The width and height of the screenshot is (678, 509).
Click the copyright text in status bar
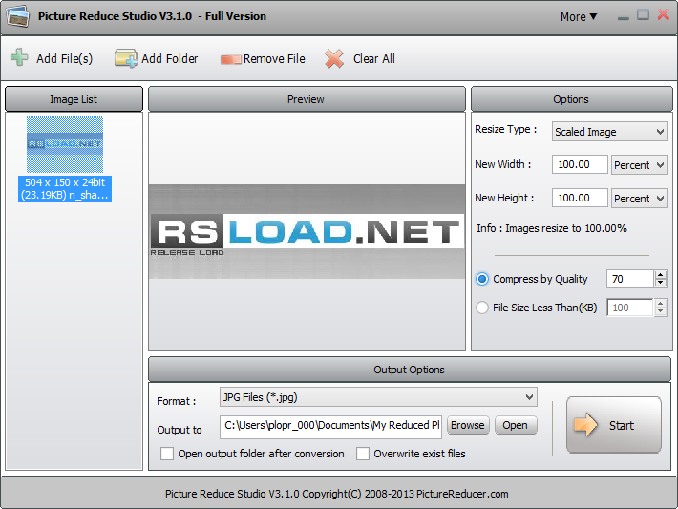pos(336,494)
